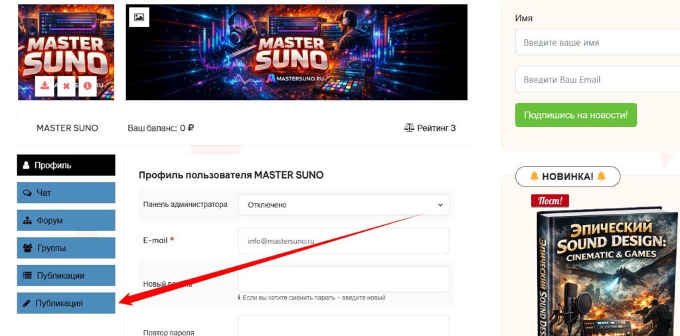
Task: Click the red info icon on avatar
Action: [87, 86]
